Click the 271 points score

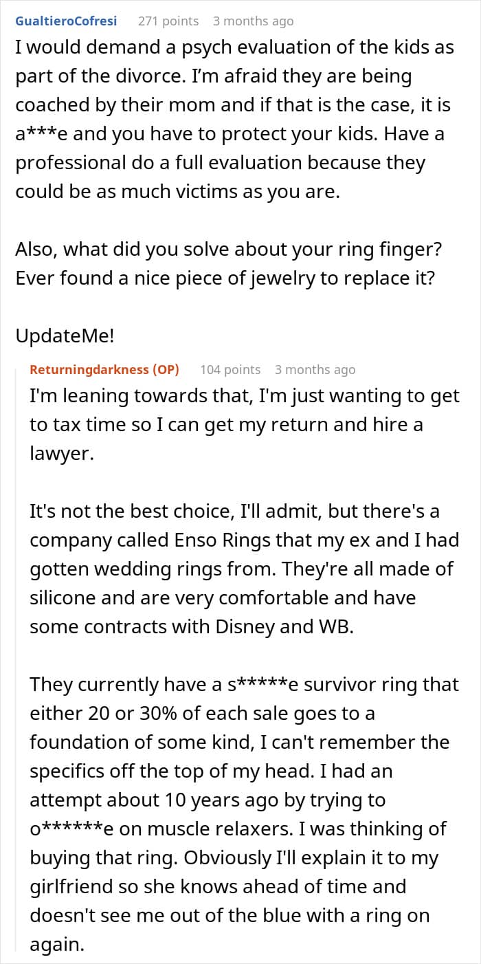pyautogui.click(x=168, y=21)
